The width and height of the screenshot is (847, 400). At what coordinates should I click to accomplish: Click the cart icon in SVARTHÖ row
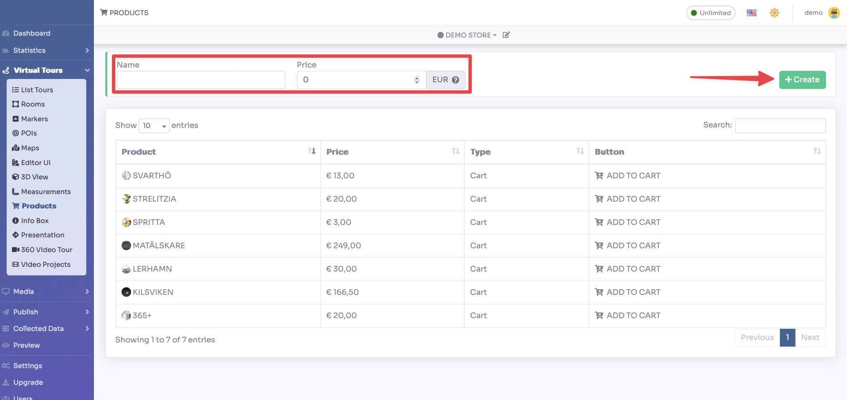pyautogui.click(x=599, y=176)
